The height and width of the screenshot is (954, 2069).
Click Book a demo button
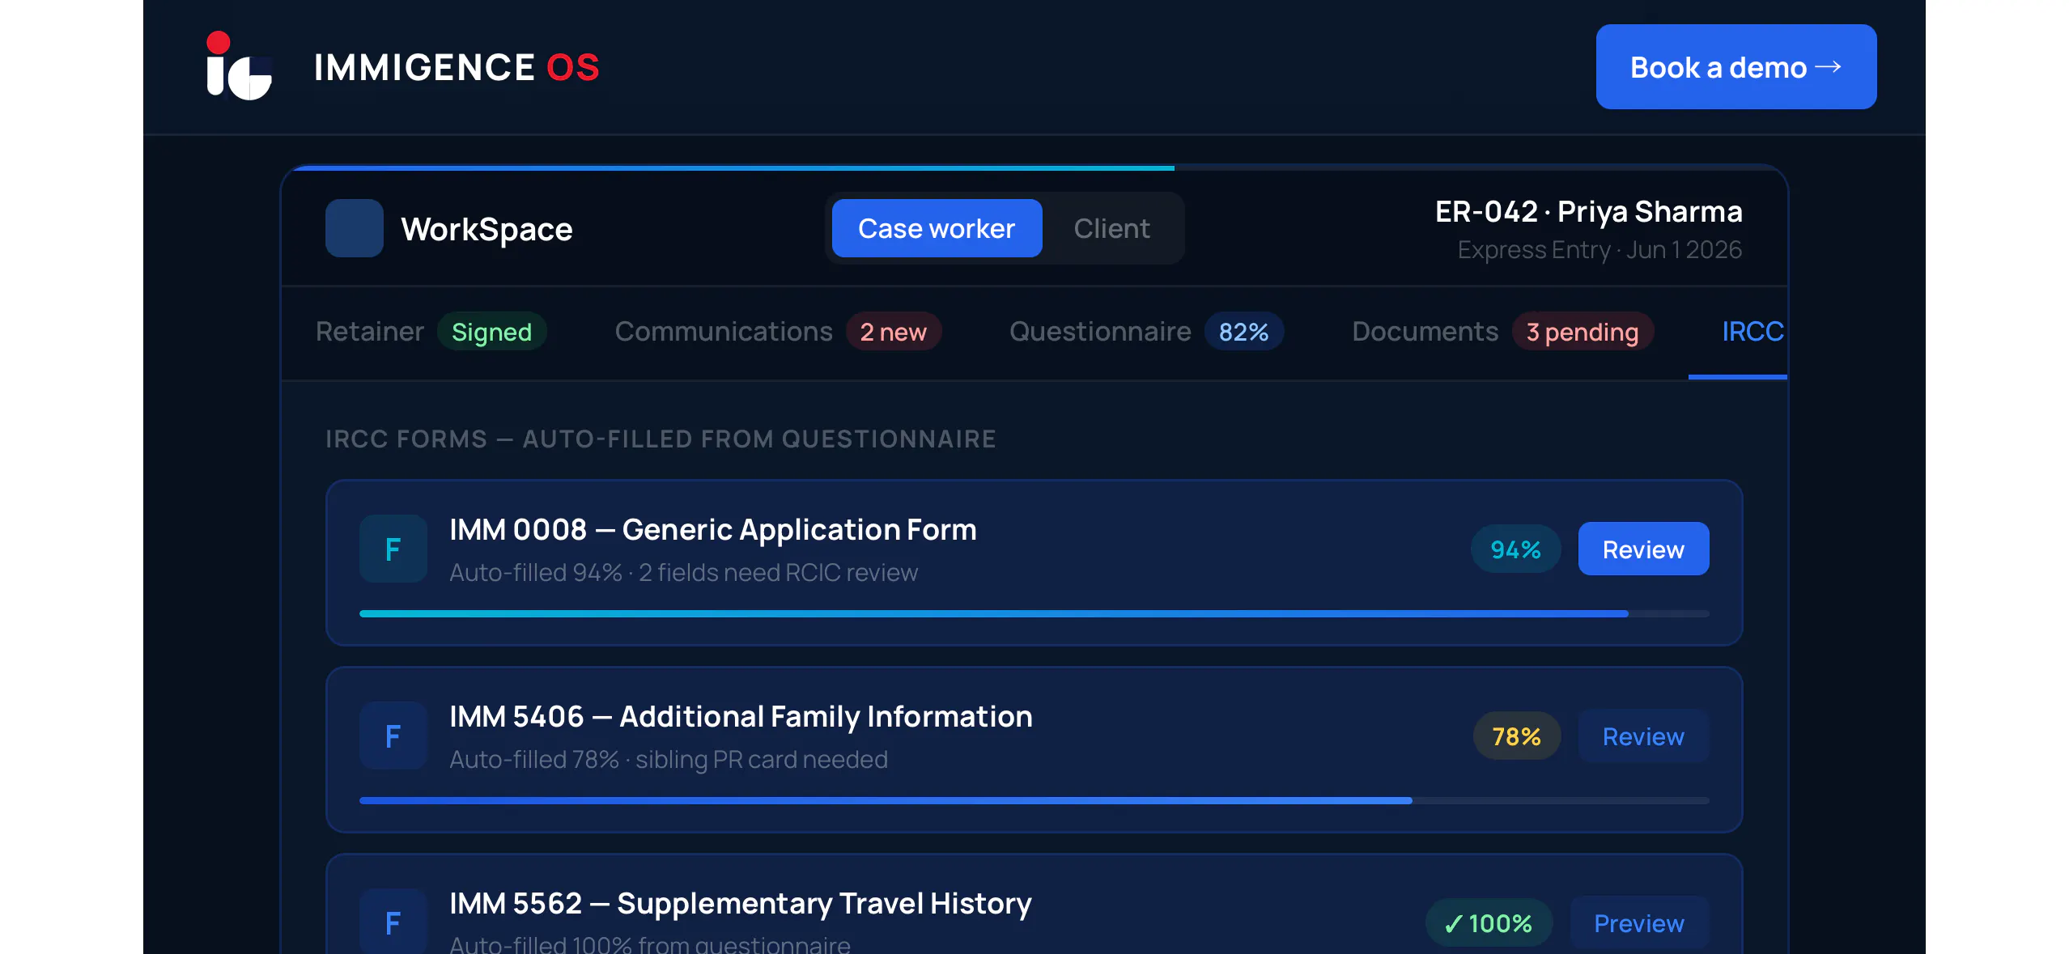(1736, 66)
